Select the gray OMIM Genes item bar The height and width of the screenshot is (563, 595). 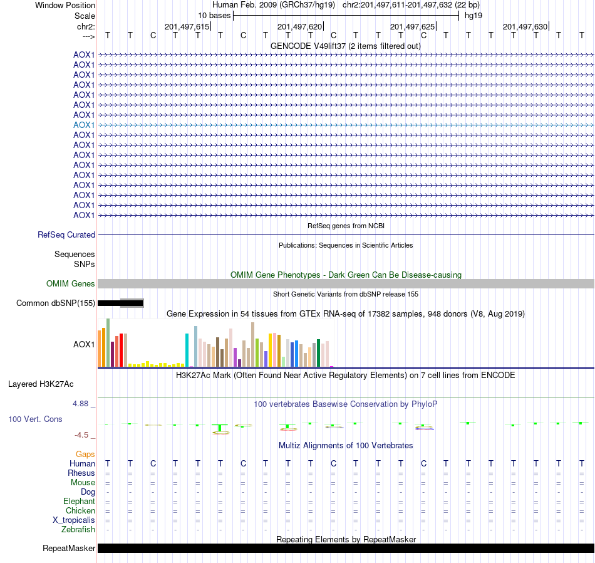tap(346, 284)
